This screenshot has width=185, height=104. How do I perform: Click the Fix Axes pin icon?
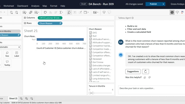click(80, 12)
